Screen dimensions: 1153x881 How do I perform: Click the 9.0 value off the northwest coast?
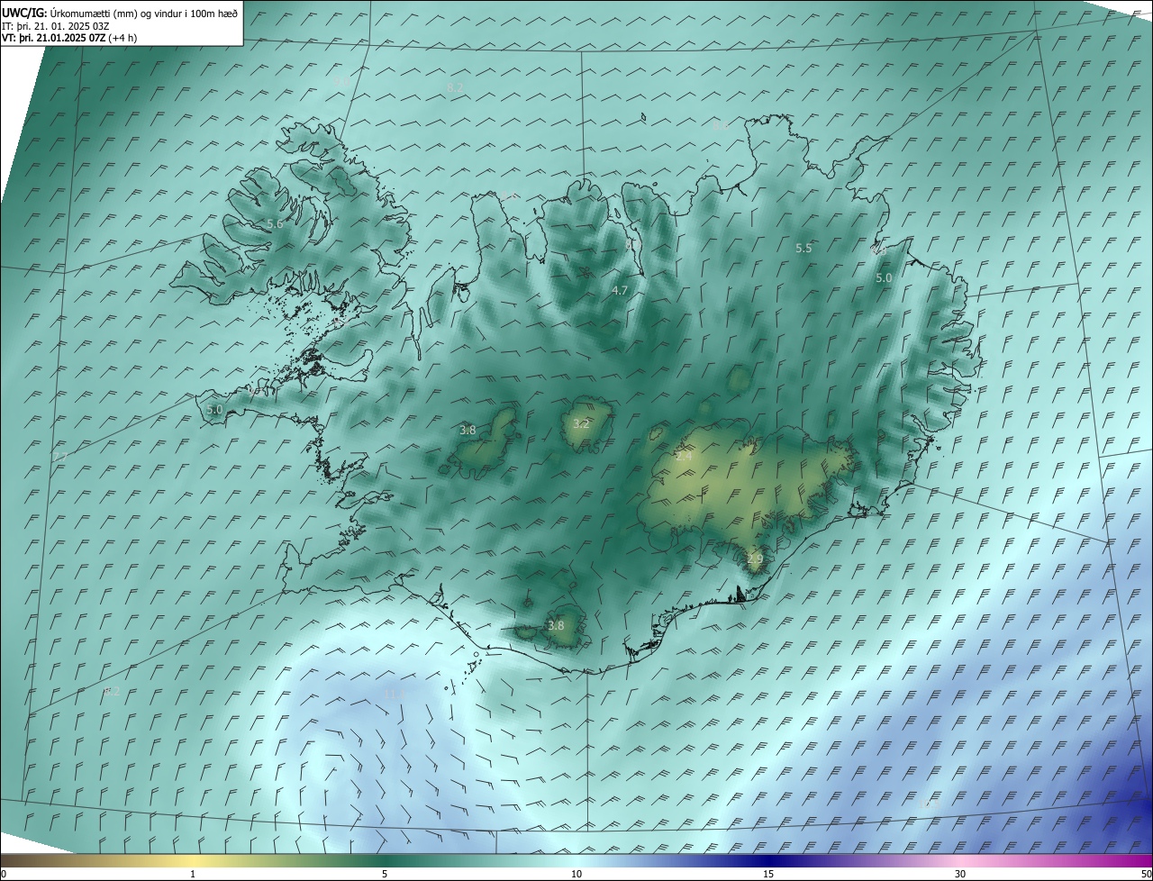(341, 81)
